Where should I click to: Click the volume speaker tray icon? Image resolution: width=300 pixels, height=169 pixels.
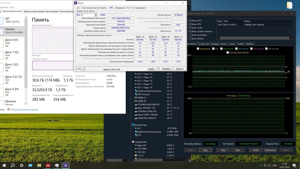point(269,165)
